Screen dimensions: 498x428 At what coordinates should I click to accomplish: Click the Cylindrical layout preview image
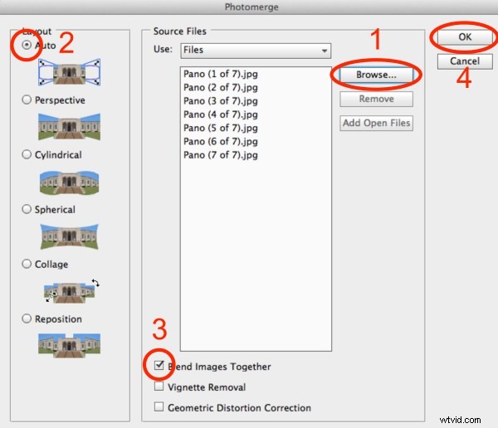point(69,182)
